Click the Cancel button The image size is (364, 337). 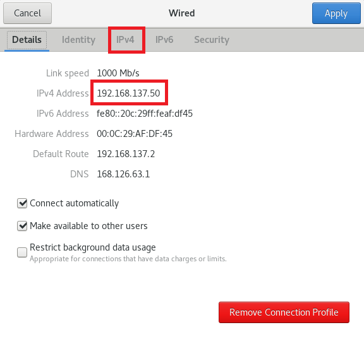pos(27,13)
